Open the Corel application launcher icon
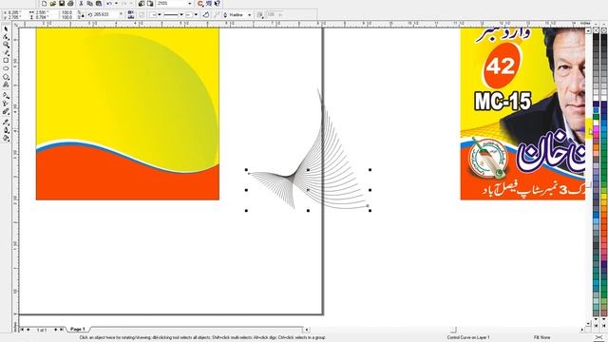 (x=200, y=4)
